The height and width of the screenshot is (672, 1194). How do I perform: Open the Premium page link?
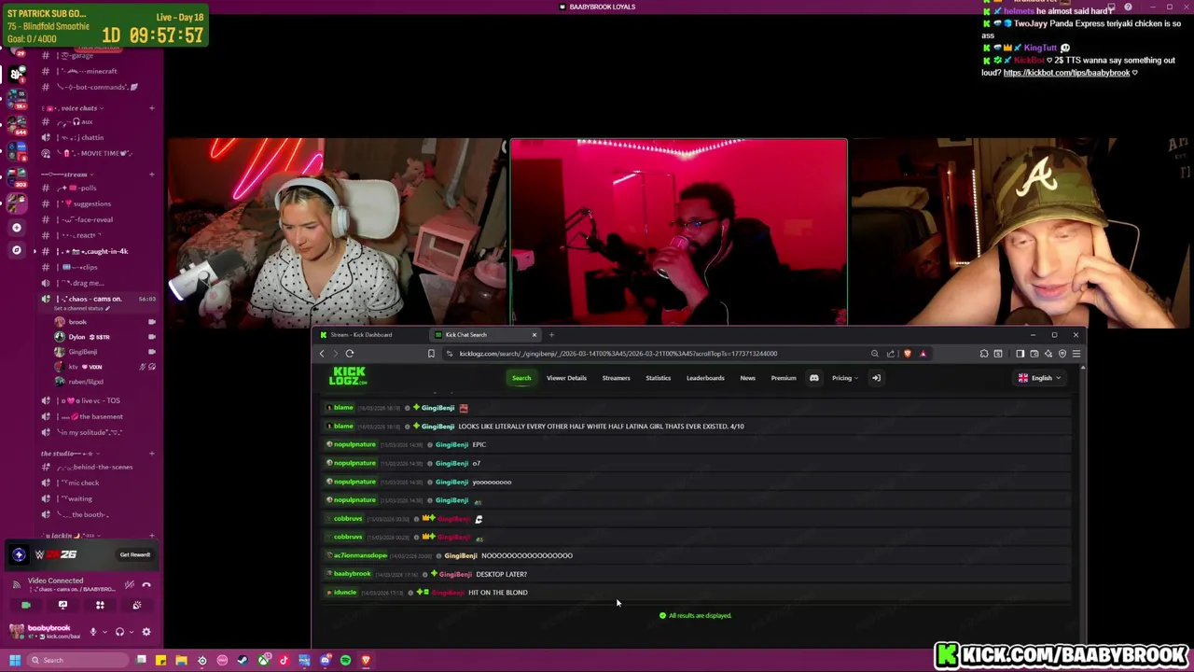784,378
